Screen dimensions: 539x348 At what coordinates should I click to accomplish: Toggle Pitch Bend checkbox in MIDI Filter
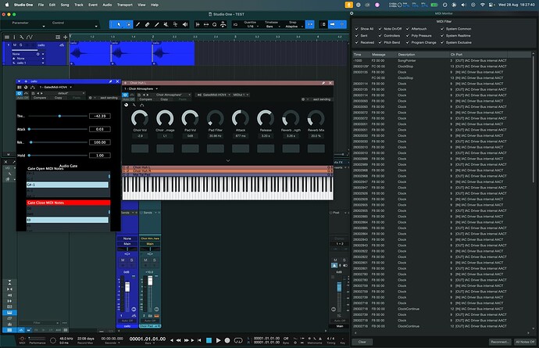pos(380,43)
